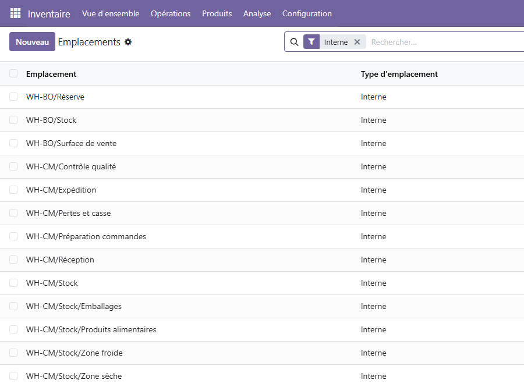Click Interne type in WH-CM/Expédition row

[x=373, y=190]
